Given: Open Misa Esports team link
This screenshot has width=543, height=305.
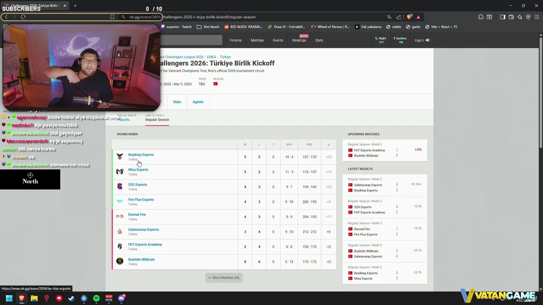Looking at the screenshot, I should [x=138, y=169].
